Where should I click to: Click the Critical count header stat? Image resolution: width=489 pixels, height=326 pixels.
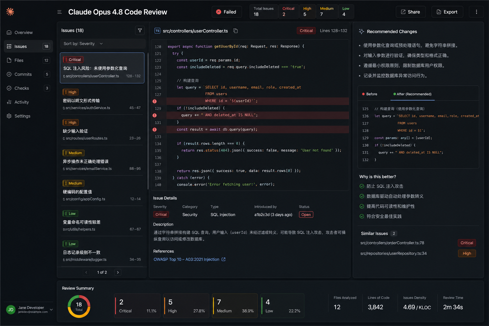[288, 12]
